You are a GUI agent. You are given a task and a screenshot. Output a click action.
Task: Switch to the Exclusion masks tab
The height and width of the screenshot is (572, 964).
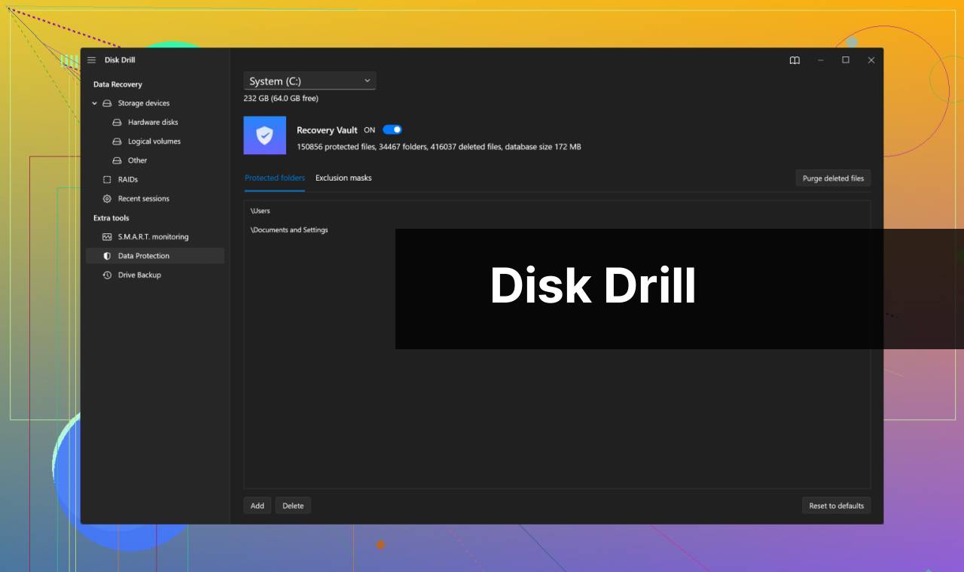[343, 178]
